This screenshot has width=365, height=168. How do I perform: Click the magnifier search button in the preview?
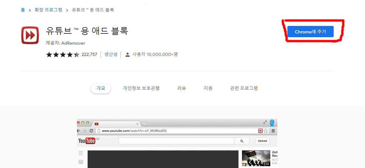tap(242, 141)
